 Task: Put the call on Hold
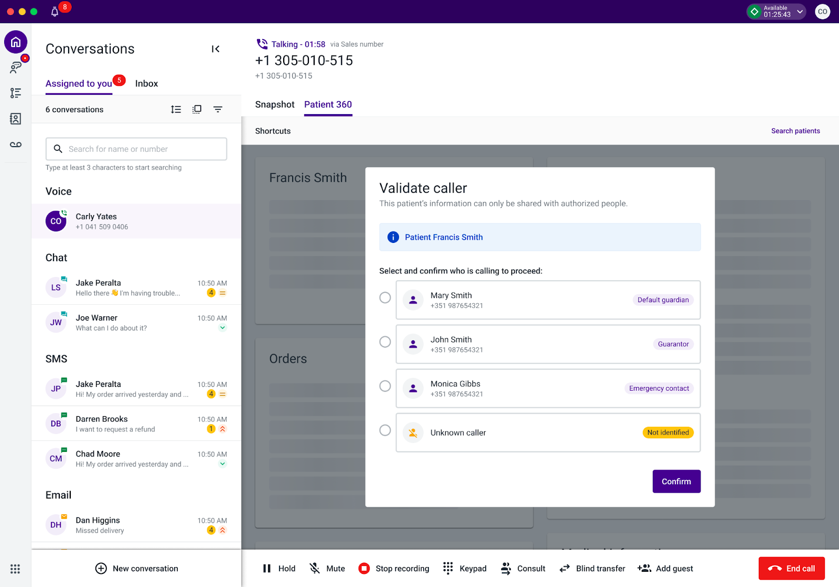tap(279, 569)
